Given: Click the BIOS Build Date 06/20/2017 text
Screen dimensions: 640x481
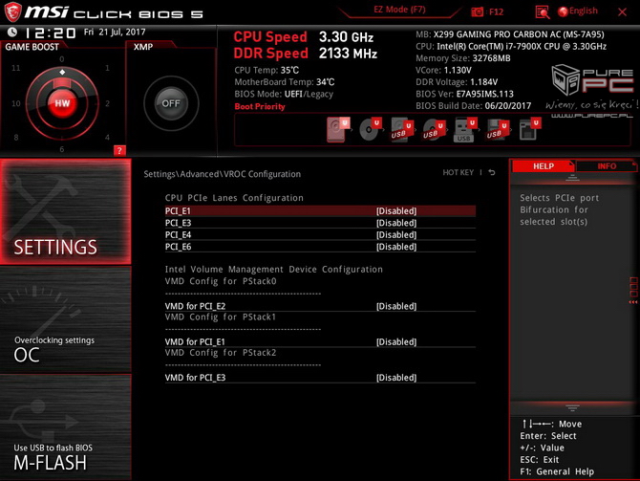Looking at the screenshot, I should 474,106.
